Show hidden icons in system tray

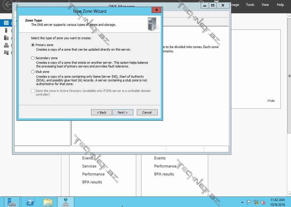point(242,202)
